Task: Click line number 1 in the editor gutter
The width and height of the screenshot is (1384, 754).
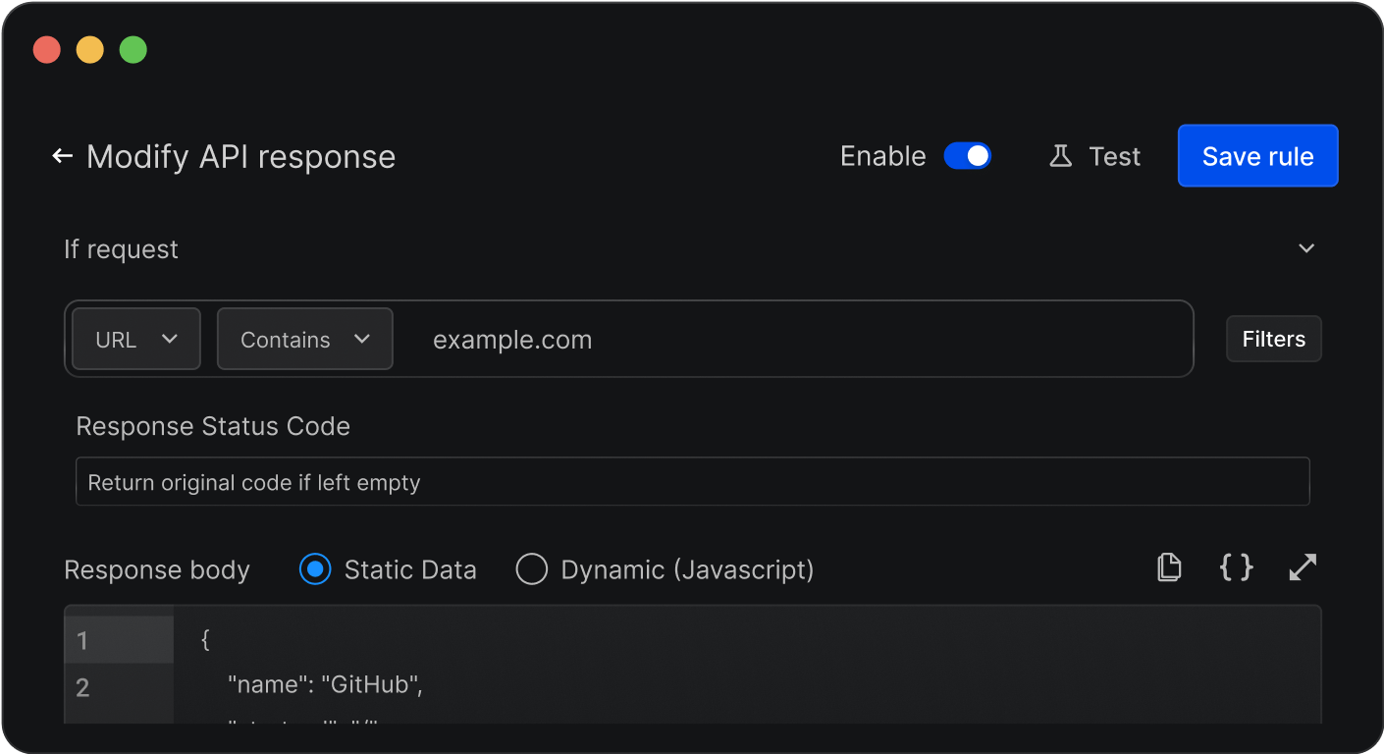Action: click(x=82, y=641)
